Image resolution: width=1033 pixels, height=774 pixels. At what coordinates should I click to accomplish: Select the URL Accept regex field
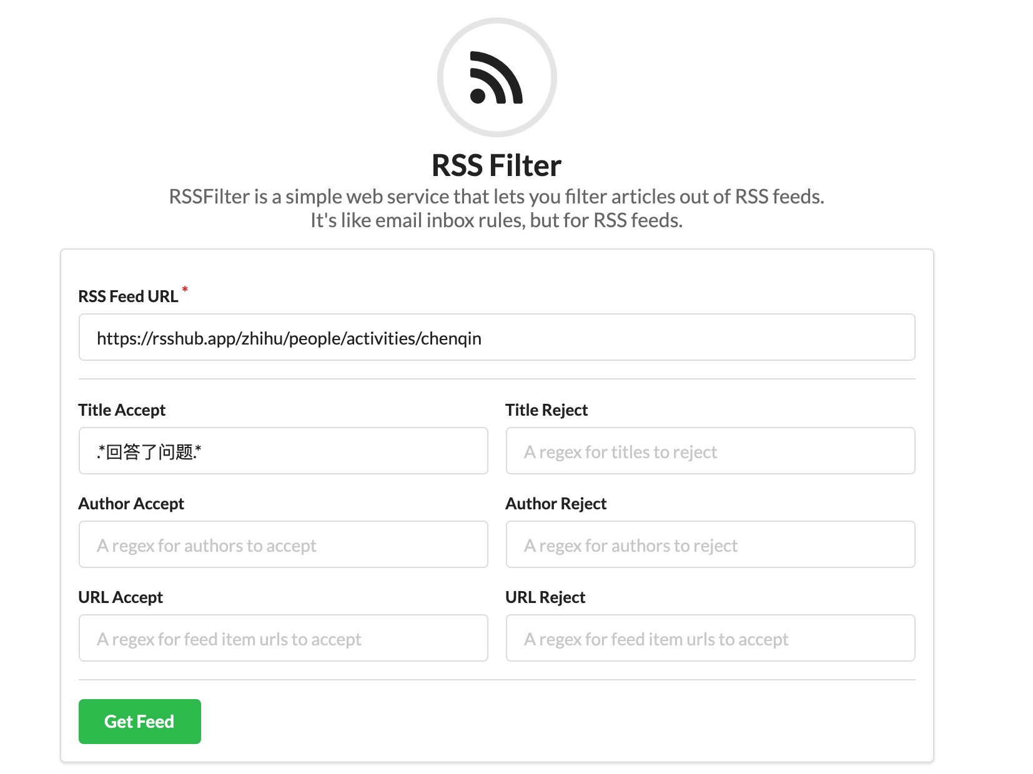pyautogui.click(x=283, y=638)
